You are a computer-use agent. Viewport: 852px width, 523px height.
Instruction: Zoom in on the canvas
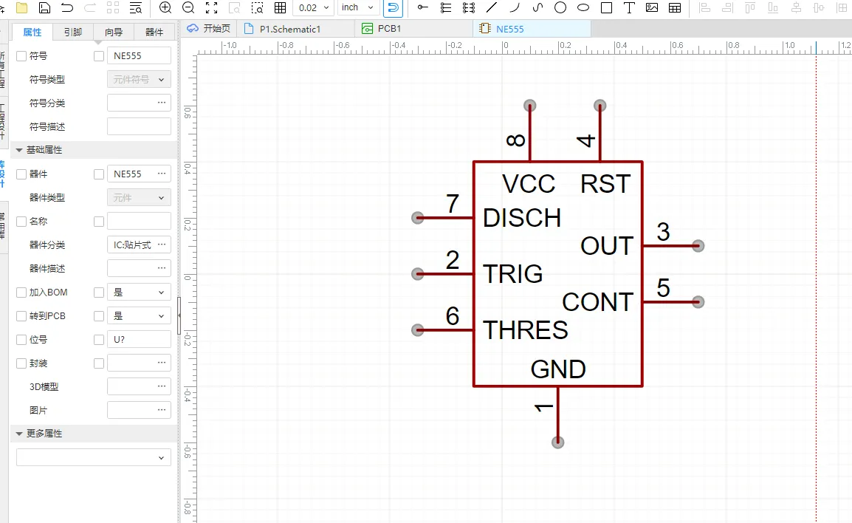coord(165,7)
